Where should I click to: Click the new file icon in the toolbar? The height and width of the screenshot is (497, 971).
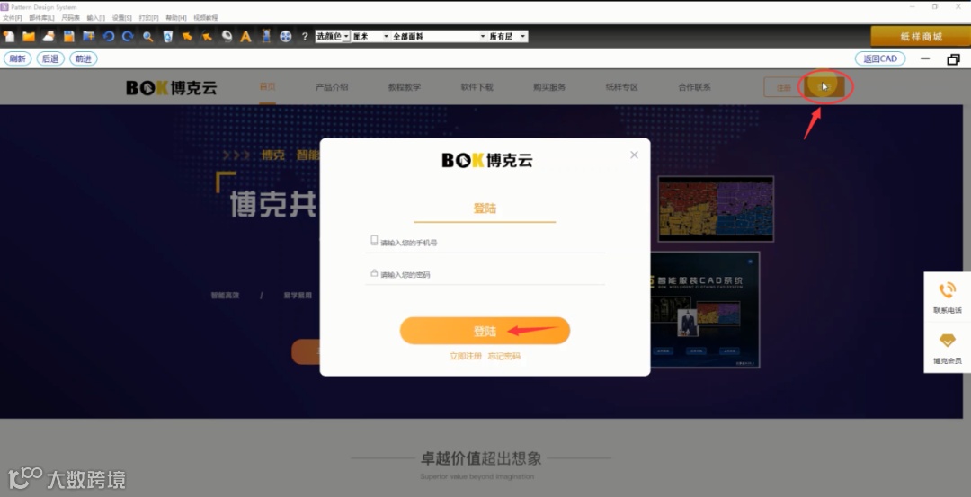coord(9,37)
